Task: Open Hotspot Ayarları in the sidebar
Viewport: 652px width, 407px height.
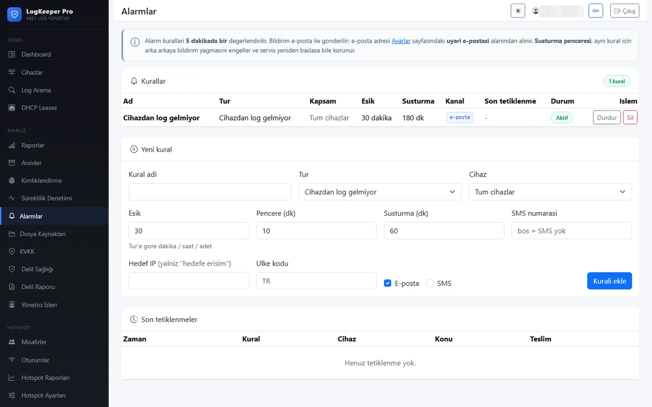Action: pyautogui.click(x=54, y=395)
